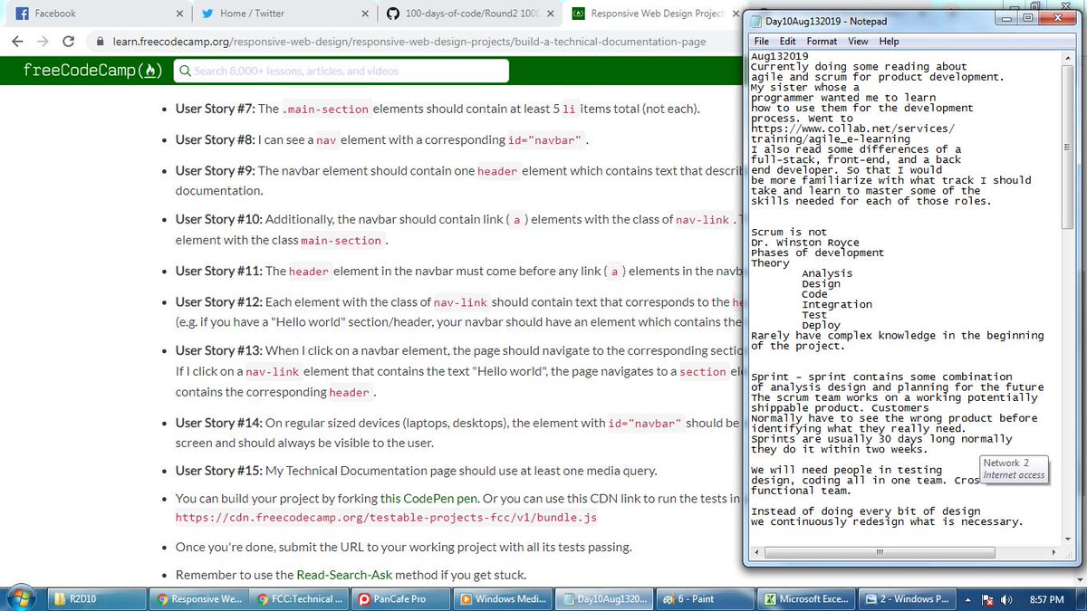The image size is (1087, 611).
Task: Open Notepad File menu
Action: click(x=762, y=42)
